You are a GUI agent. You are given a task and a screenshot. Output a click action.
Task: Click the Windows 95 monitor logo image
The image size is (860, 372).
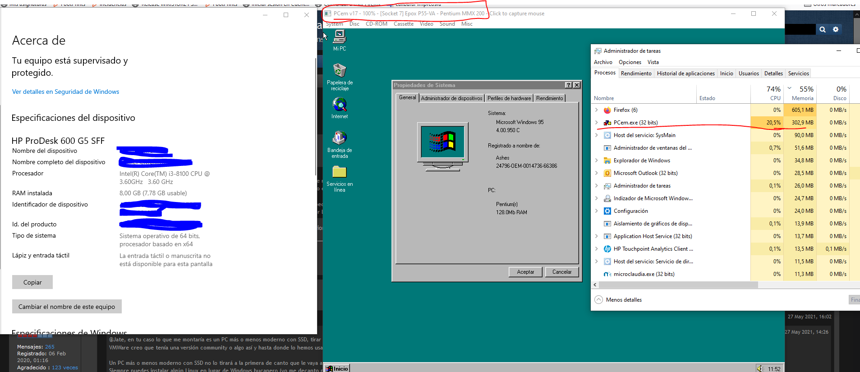pos(442,147)
